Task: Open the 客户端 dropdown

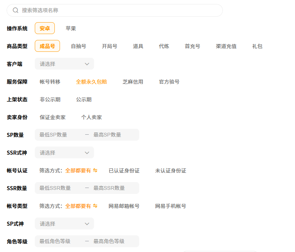Action: pyautogui.click(x=64, y=64)
